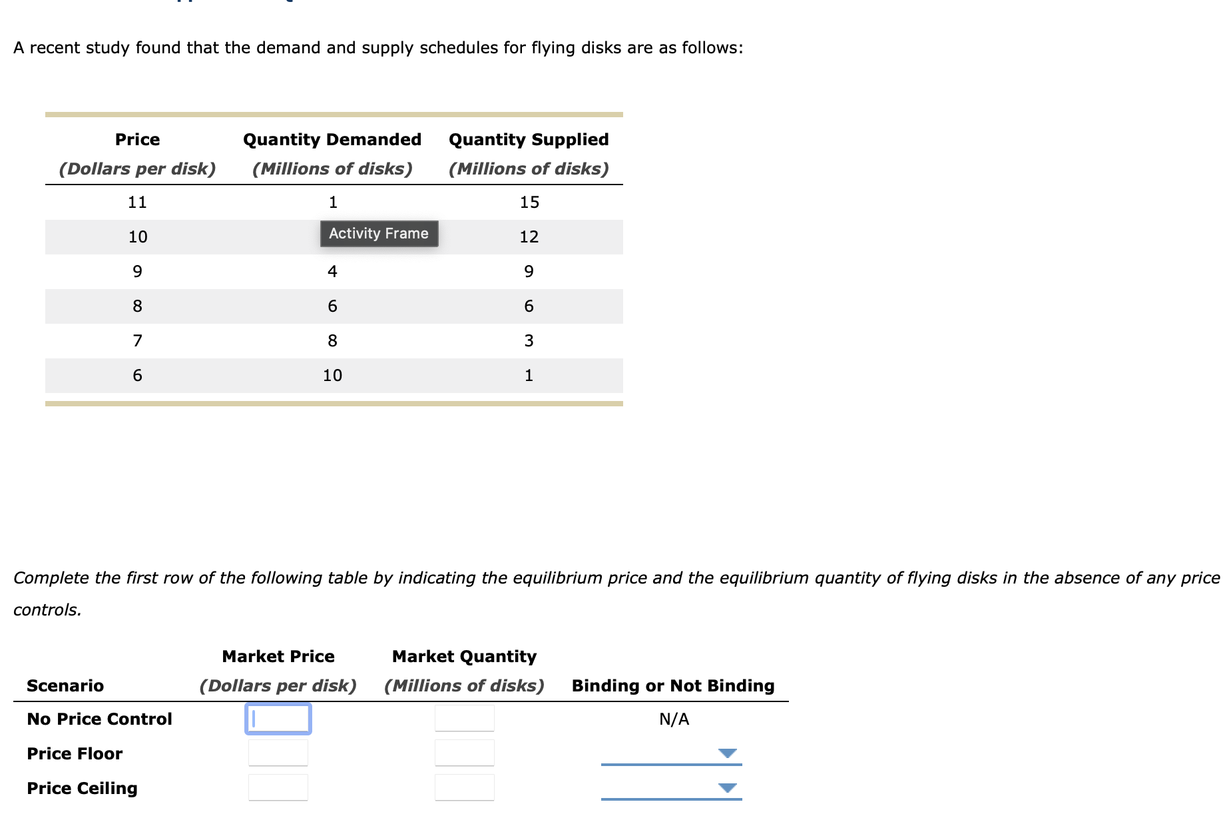Click the Price Floor quantity input box
This screenshot has width=1225, height=818.
[464, 753]
